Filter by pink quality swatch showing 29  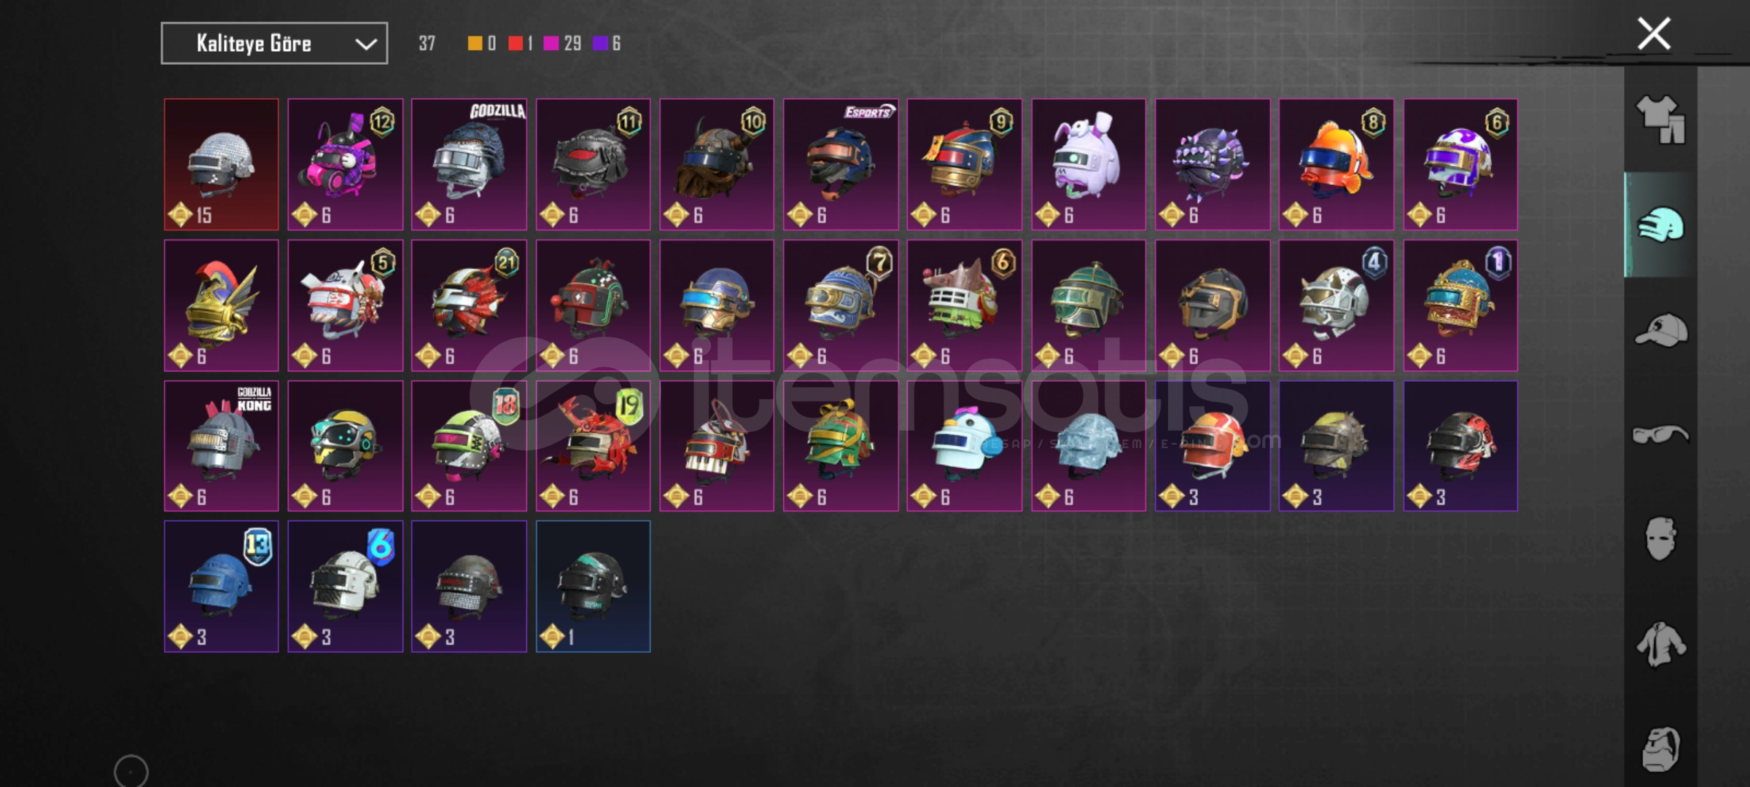[x=551, y=44]
